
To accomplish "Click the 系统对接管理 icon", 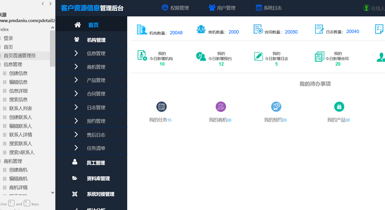I will point(75,194).
